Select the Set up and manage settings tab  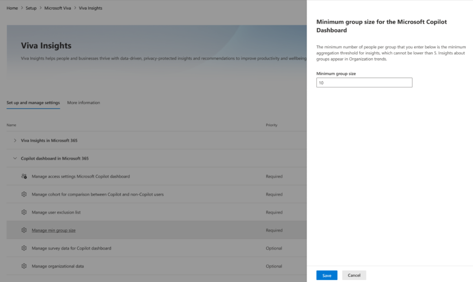[33, 103]
